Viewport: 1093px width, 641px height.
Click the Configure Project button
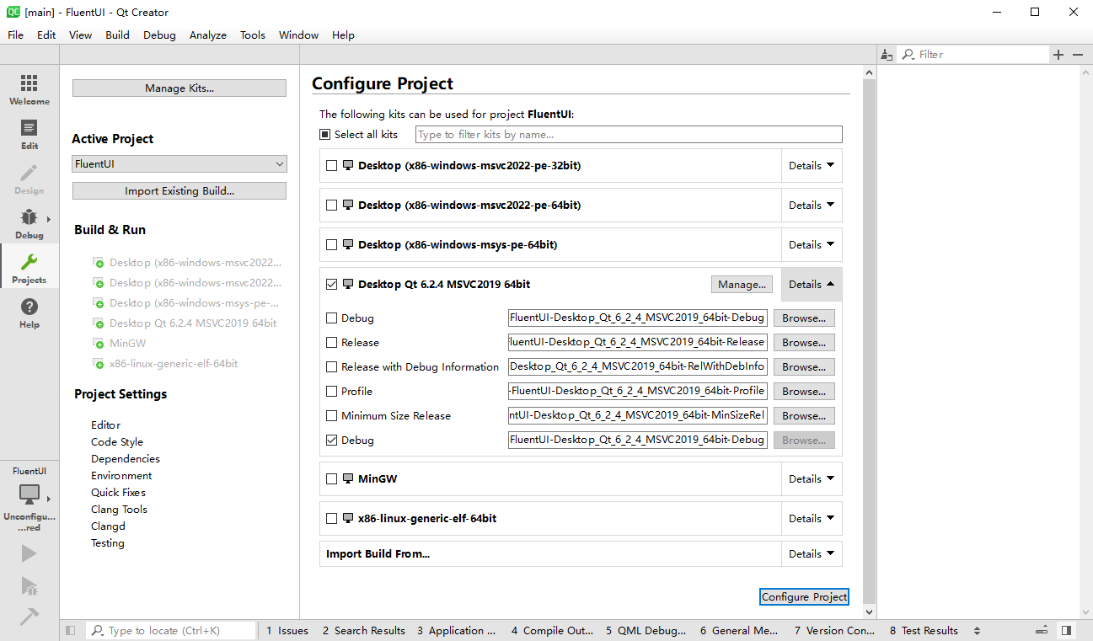coord(804,596)
